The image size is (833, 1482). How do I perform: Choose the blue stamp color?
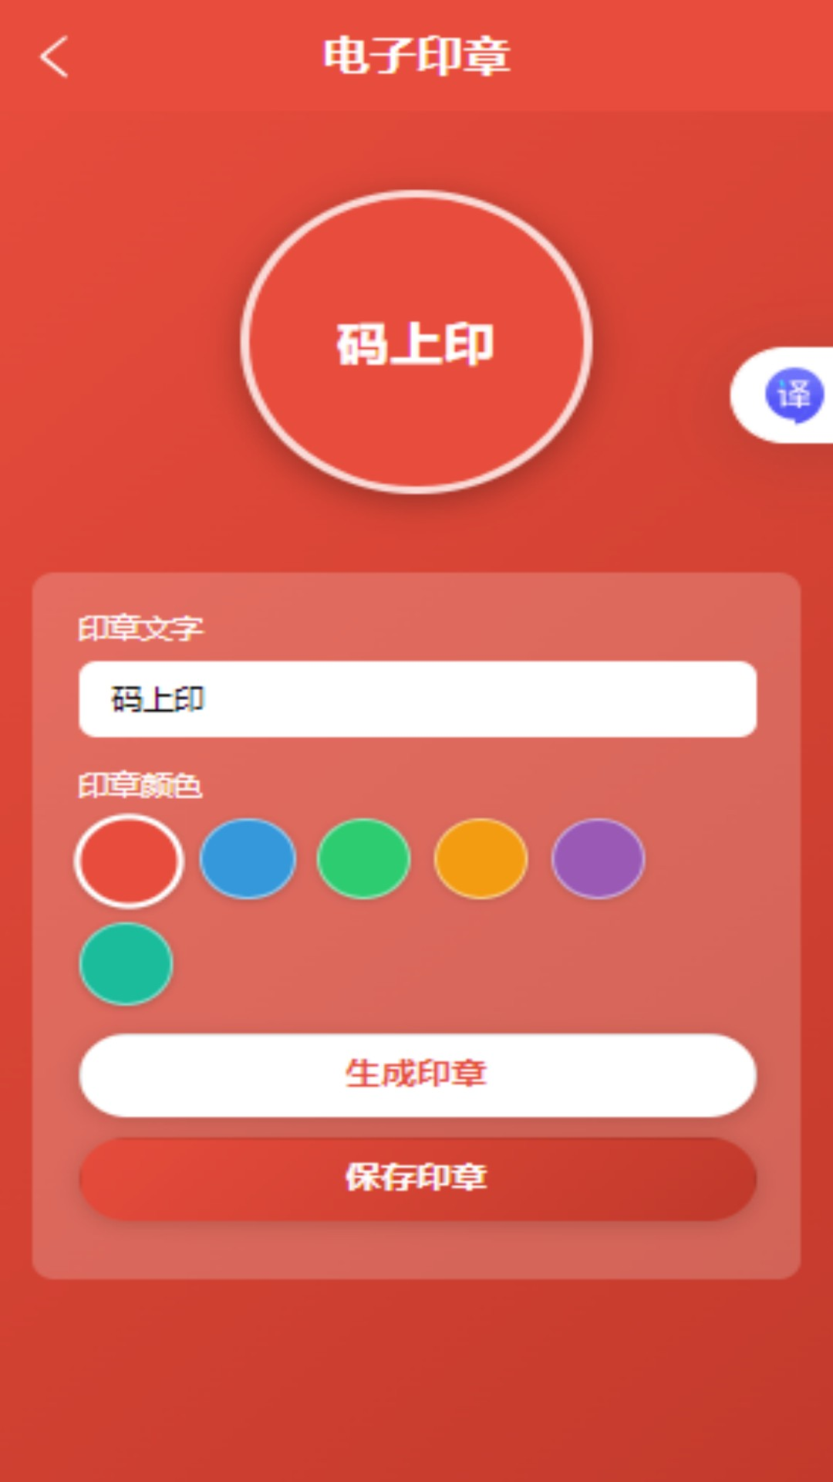248,858
